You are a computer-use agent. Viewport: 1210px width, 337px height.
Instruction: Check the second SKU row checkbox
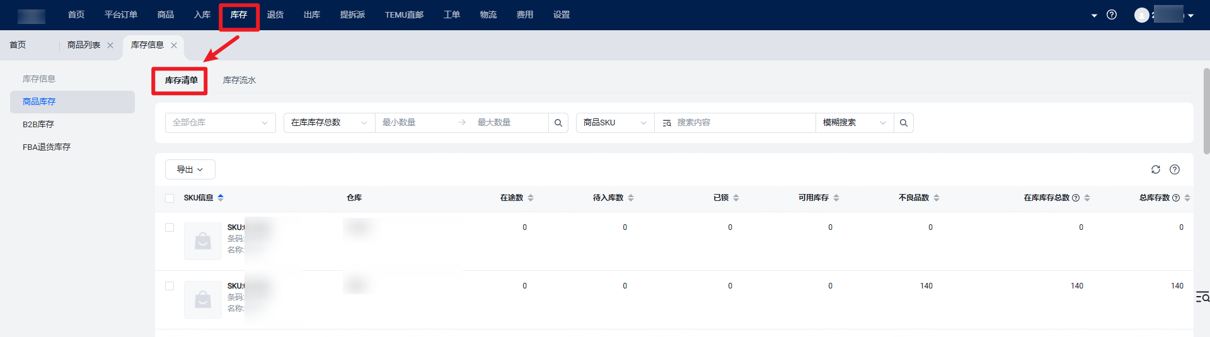pyautogui.click(x=170, y=286)
